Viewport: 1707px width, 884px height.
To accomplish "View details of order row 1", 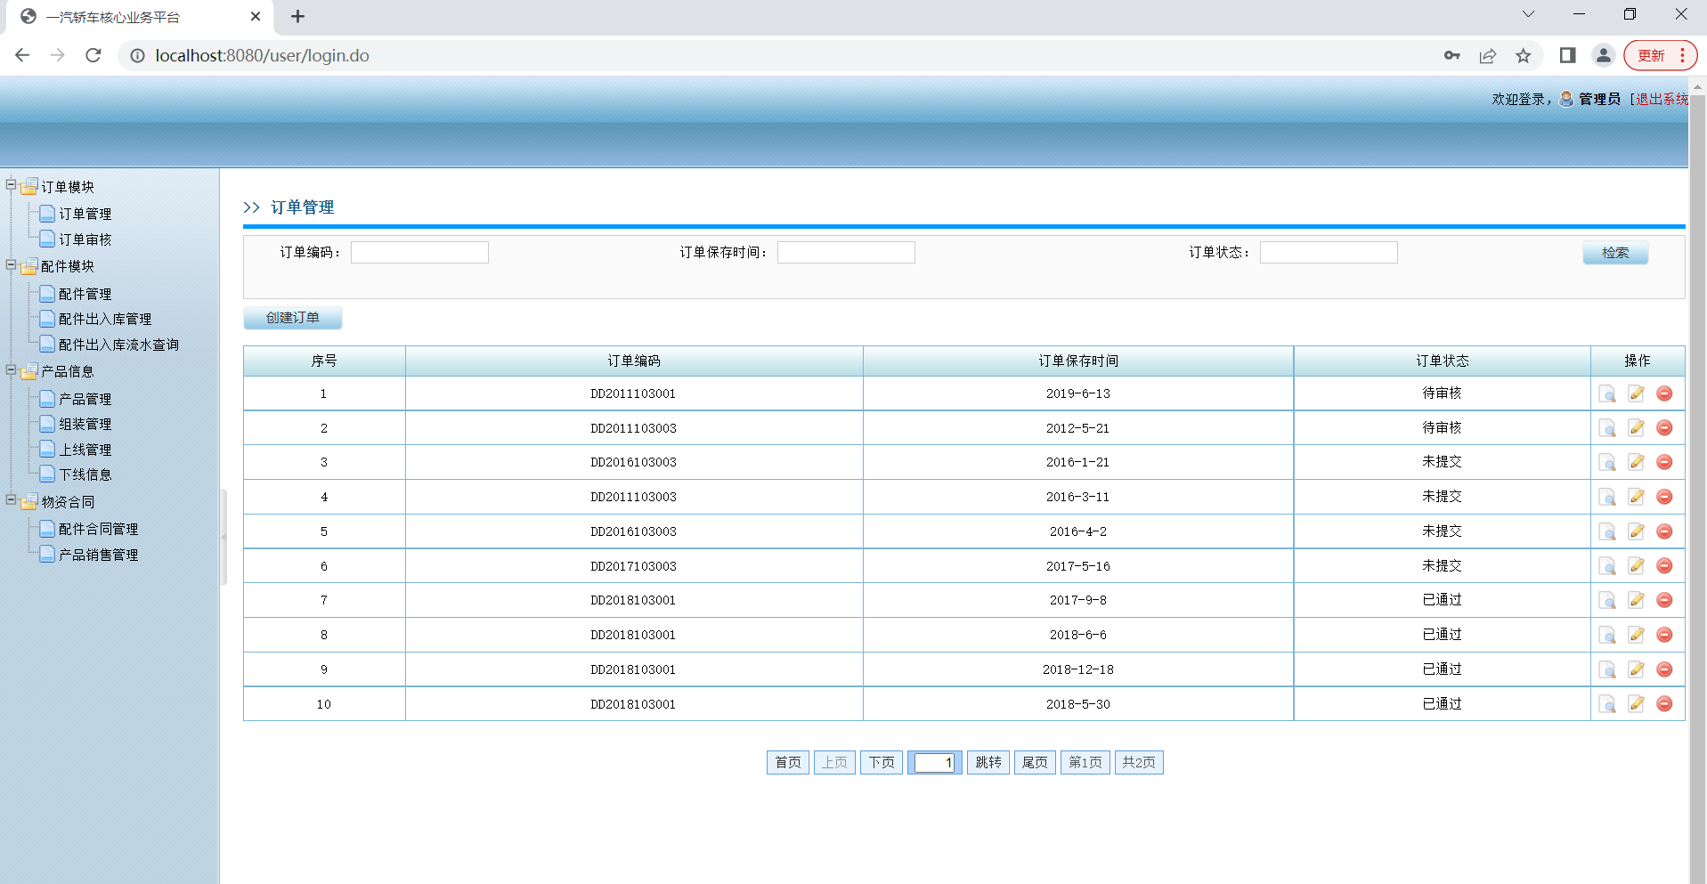I will point(1607,394).
